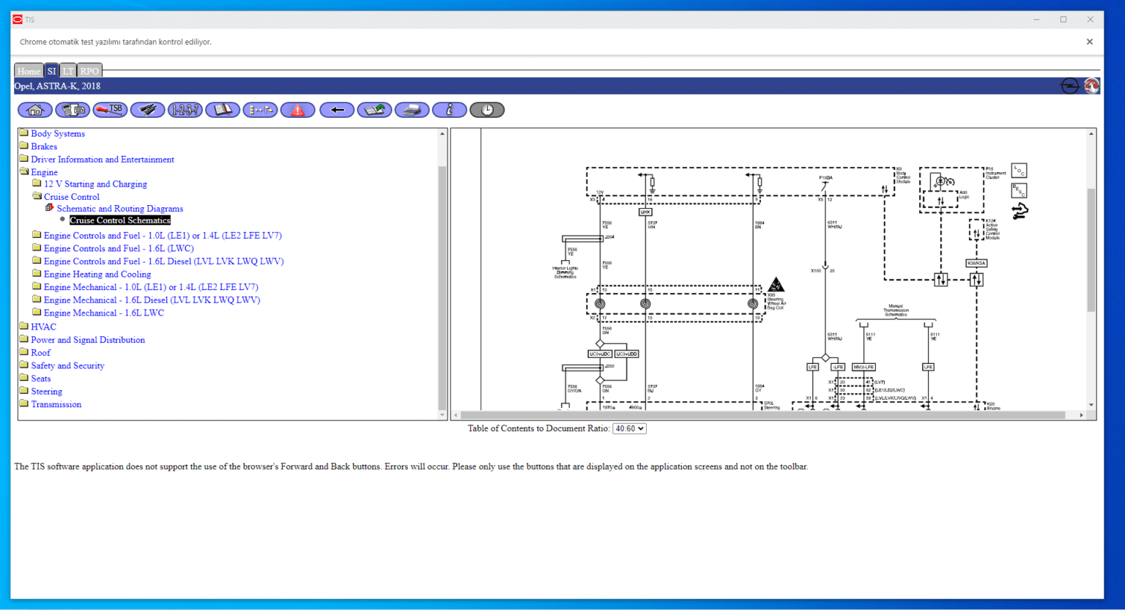
Task: Click the feedback book-with-arrow icon
Action: (374, 109)
